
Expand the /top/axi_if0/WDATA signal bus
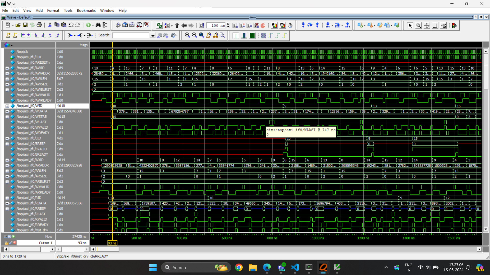[x=7, y=112]
